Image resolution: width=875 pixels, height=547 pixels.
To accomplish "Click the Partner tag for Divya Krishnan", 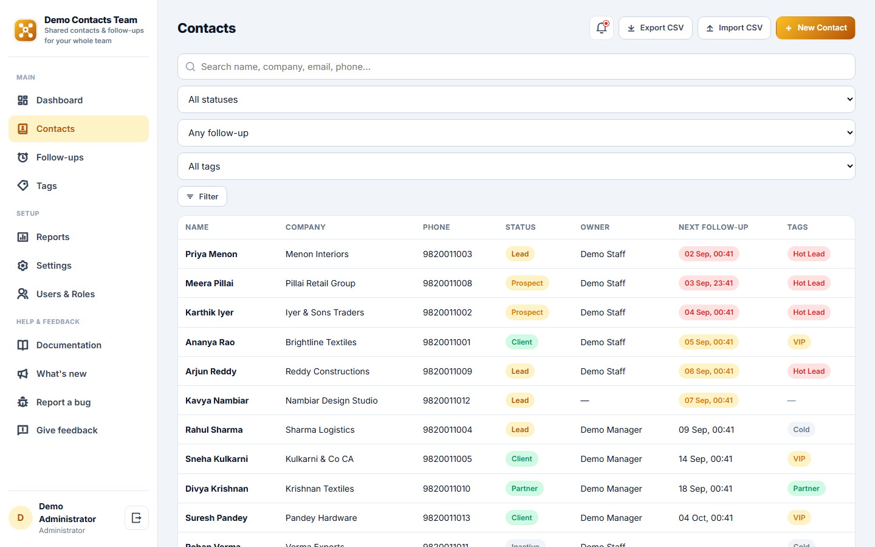I will (806, 489).
